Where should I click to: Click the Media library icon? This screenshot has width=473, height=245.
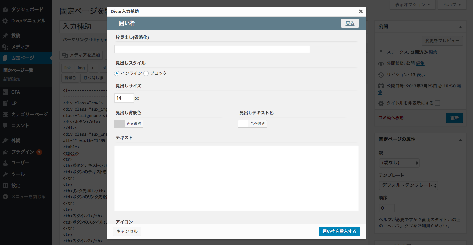tap(5, 47)
